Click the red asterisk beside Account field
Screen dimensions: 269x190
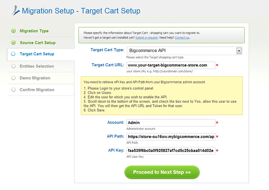217,123
